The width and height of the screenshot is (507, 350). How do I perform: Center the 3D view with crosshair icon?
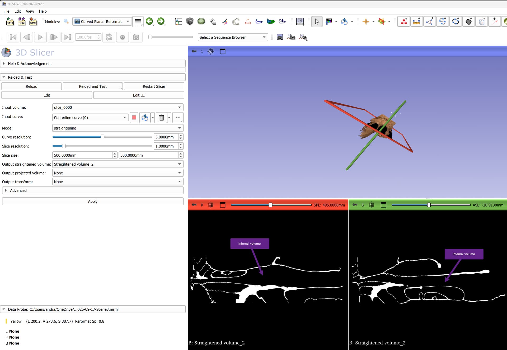(211, 51)
